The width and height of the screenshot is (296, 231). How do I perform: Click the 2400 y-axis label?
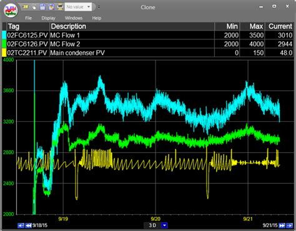9,184
